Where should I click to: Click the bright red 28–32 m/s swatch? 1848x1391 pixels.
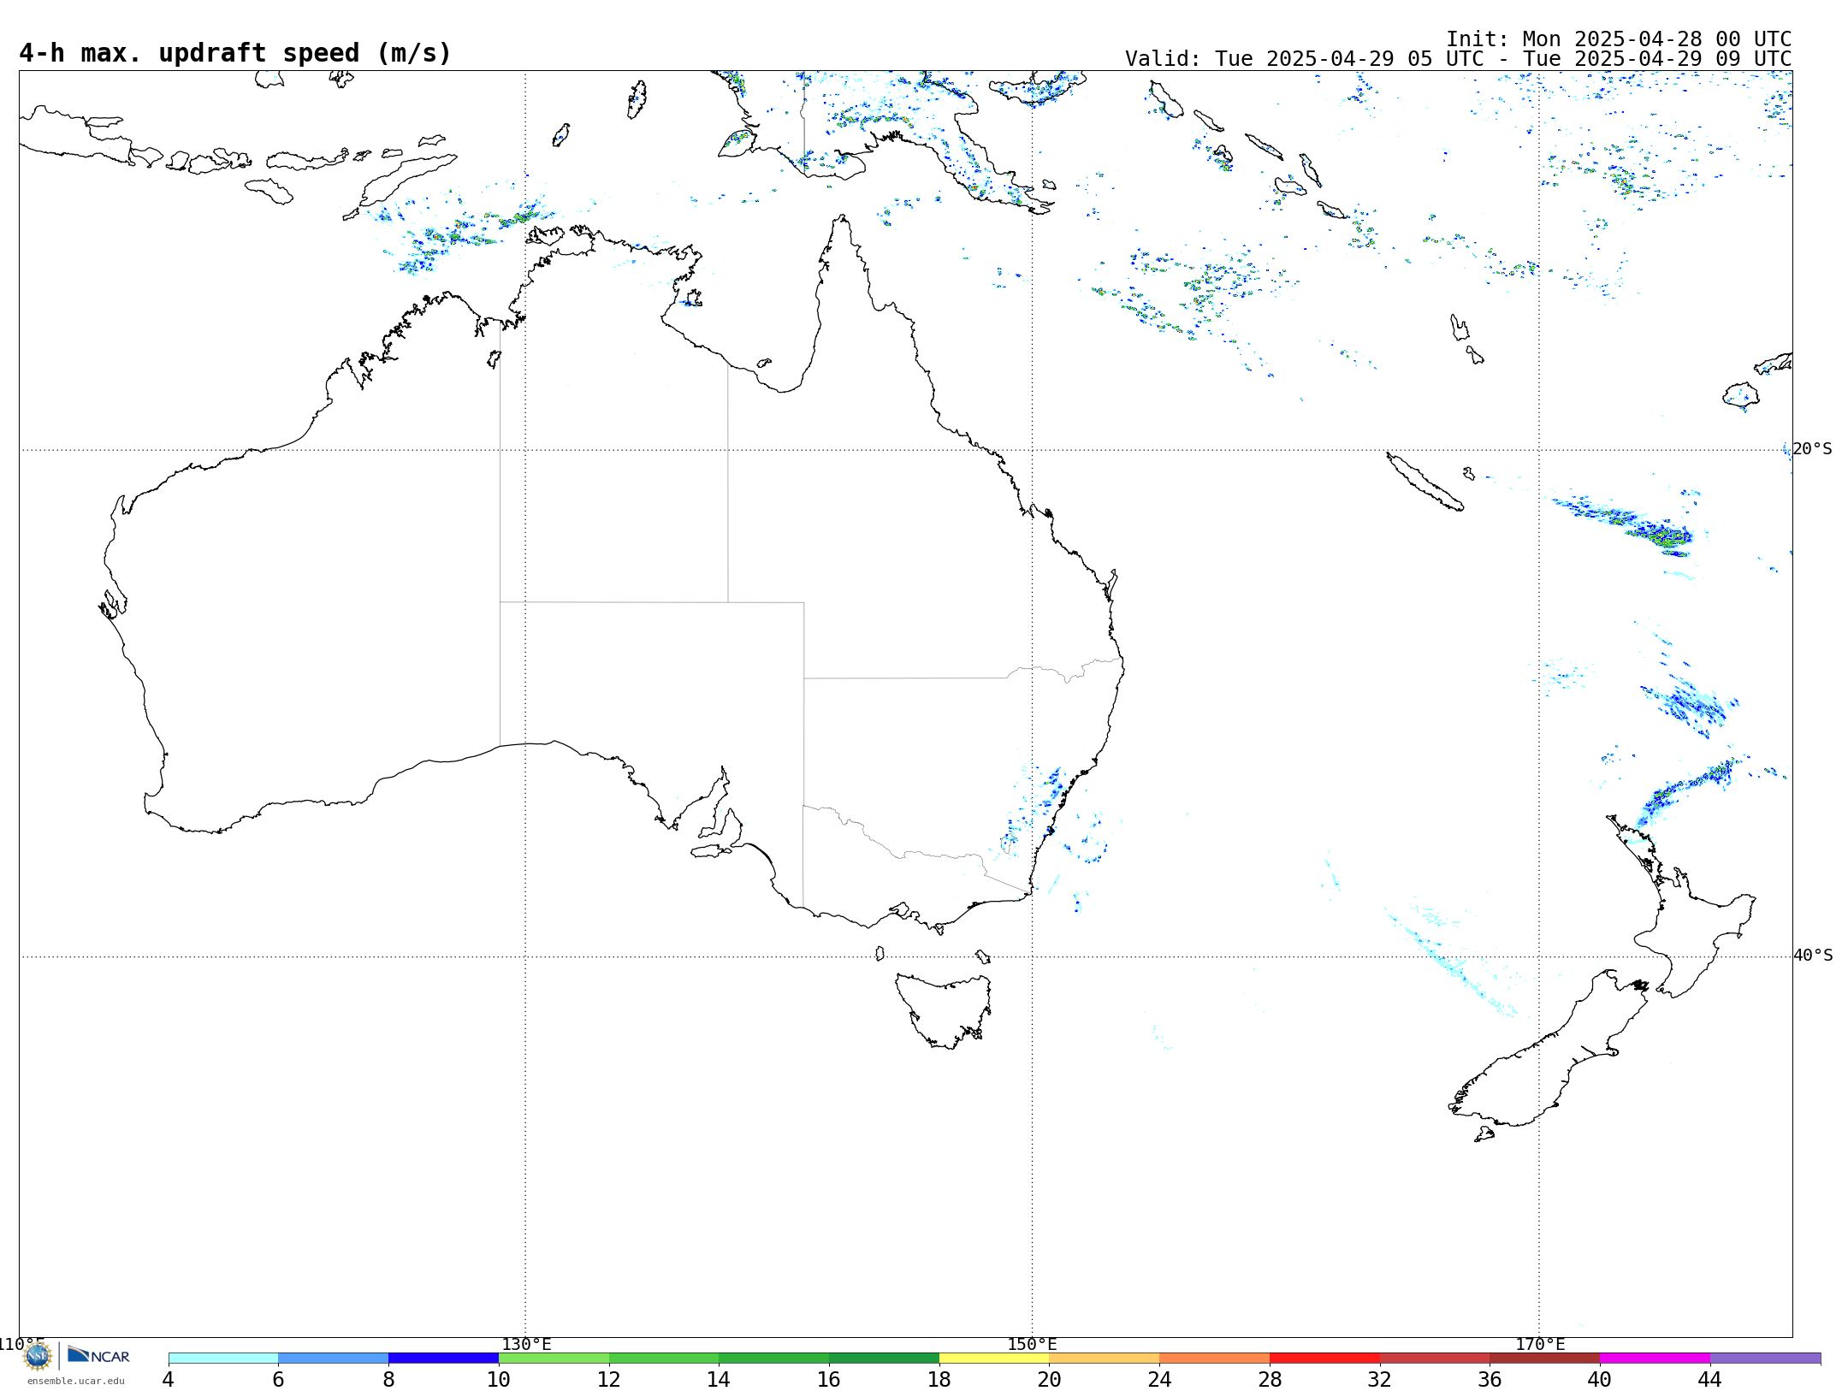(x=1324, y=1358)
